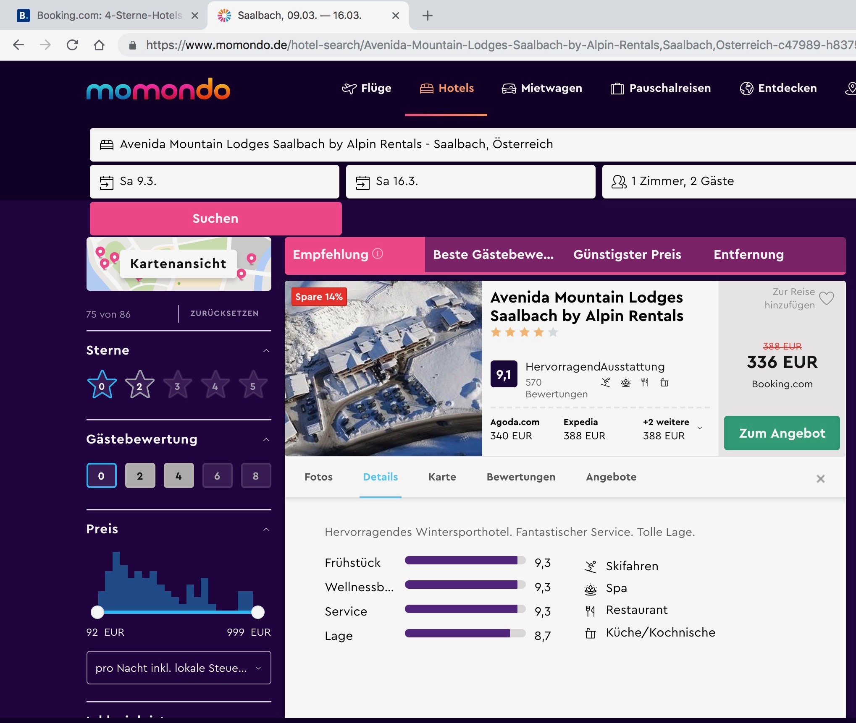Close the Saalbach momondo tab

tap(395, 16)
